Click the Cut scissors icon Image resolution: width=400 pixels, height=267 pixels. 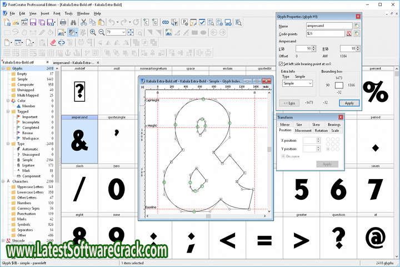point(83,22)
